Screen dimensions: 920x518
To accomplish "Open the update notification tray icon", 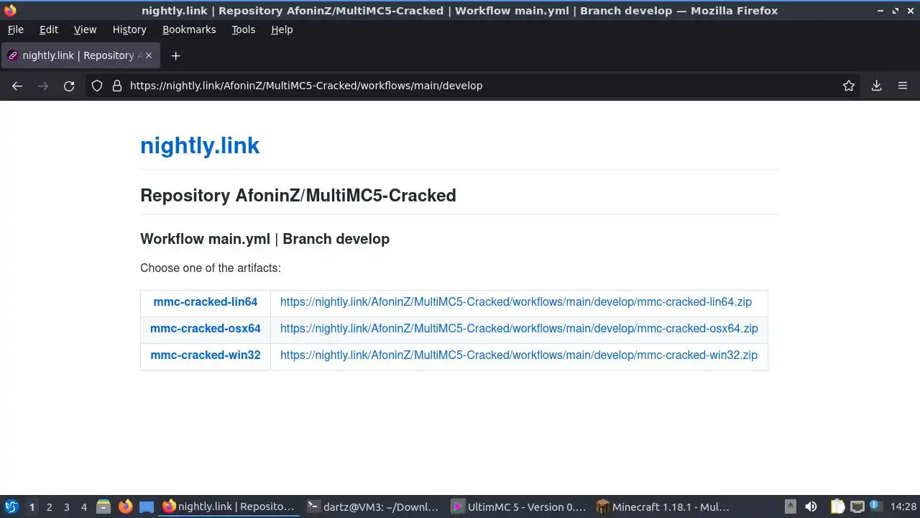I will click(876, 507).
